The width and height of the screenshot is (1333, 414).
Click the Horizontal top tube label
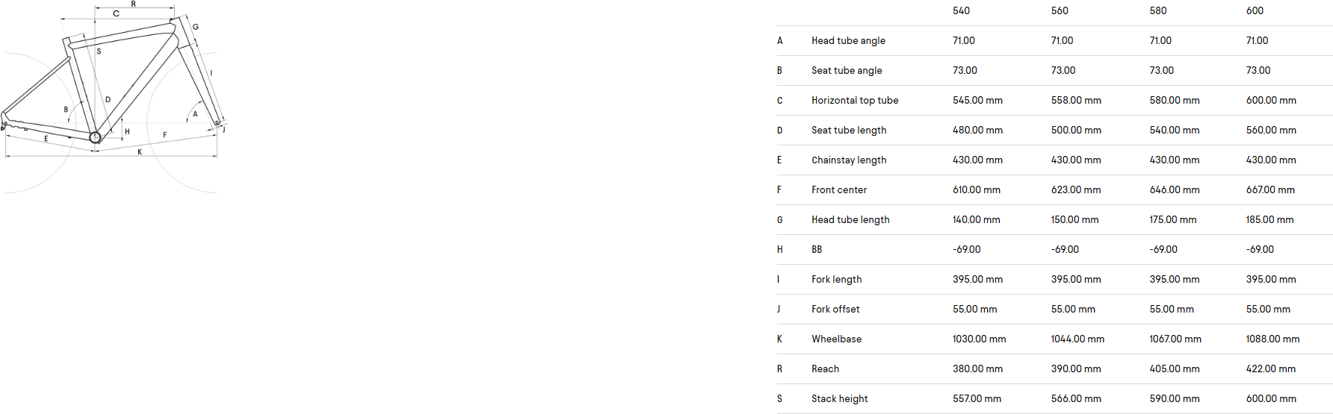click(855, 100)
